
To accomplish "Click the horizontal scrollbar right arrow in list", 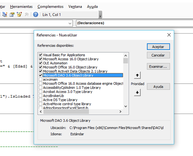I will point(121,111).
